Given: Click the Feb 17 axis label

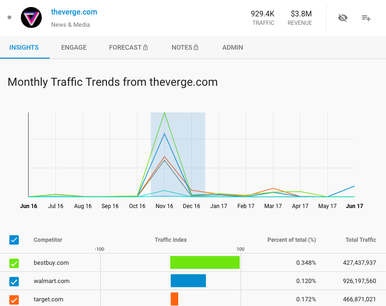Looking at the screenshot, I should click(x=246, y=206).
